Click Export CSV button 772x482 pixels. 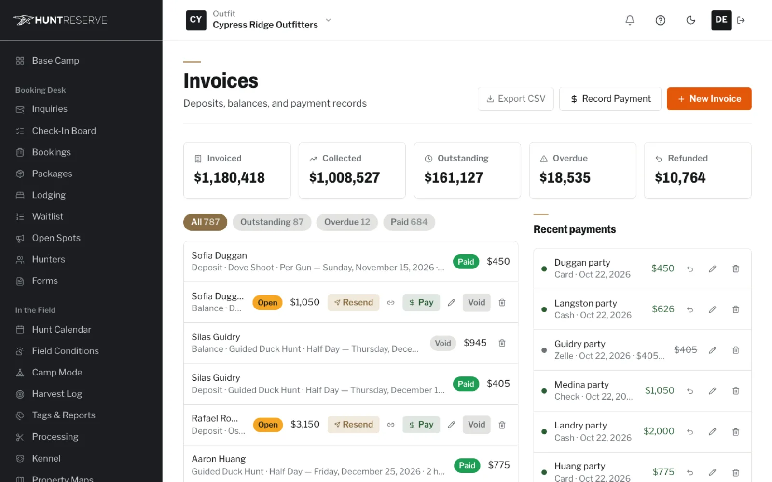pyautogui.click(x=516, y=99)
